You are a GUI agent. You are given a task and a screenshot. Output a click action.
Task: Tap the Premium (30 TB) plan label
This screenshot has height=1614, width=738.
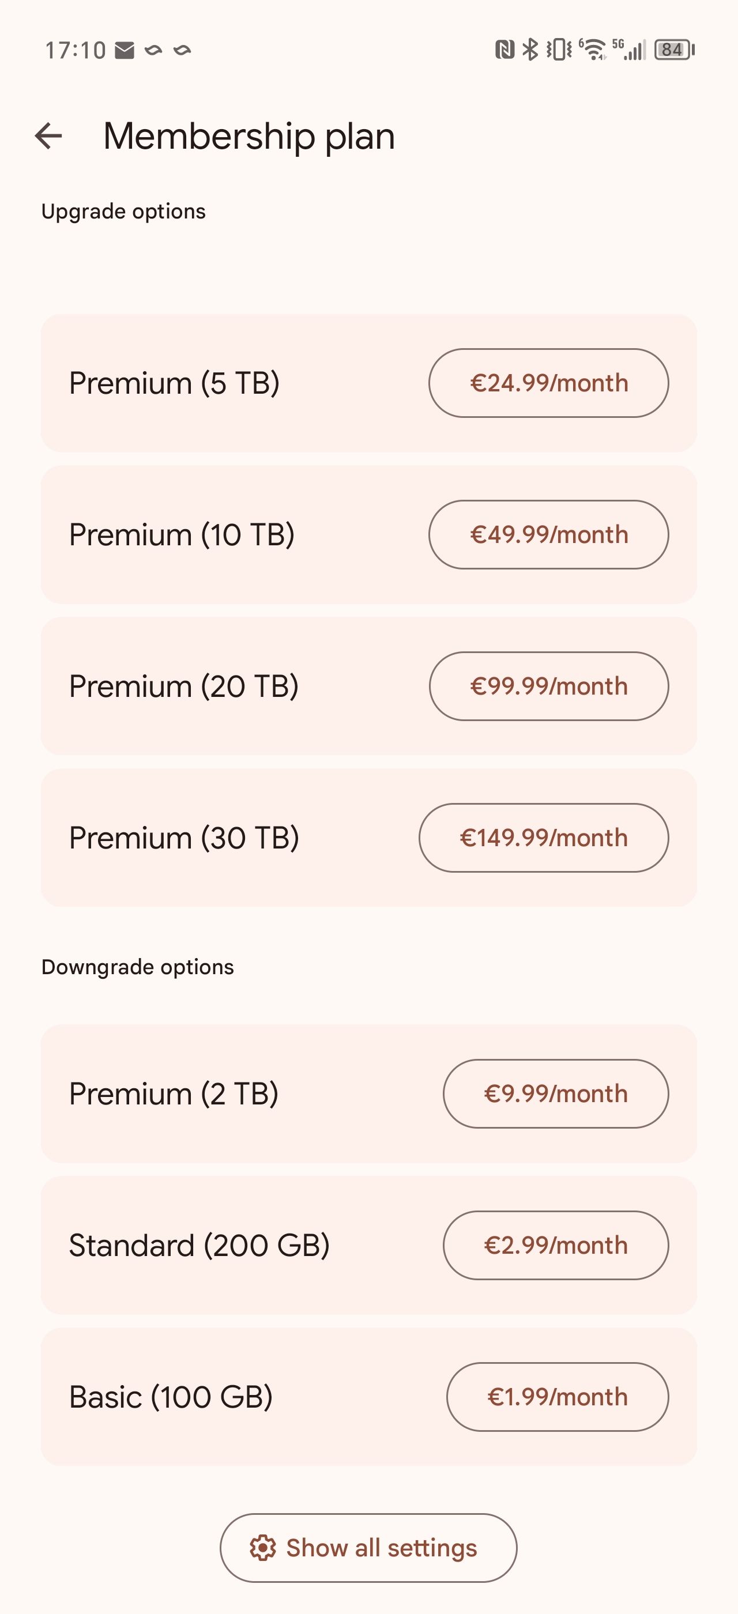tap(184, 838)
